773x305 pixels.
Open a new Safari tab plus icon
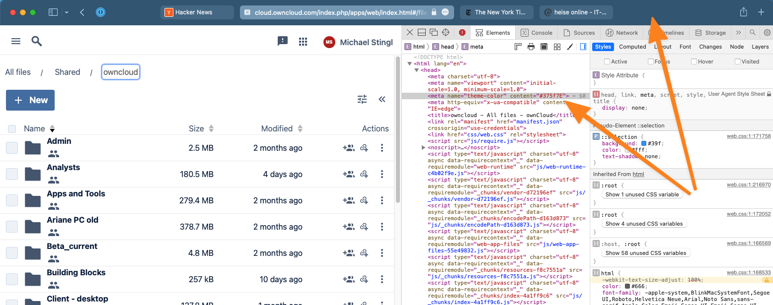tap(761, 12)
